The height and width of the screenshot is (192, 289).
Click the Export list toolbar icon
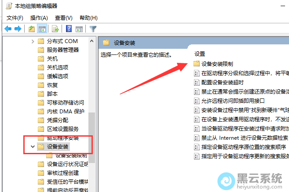[55, 29]
